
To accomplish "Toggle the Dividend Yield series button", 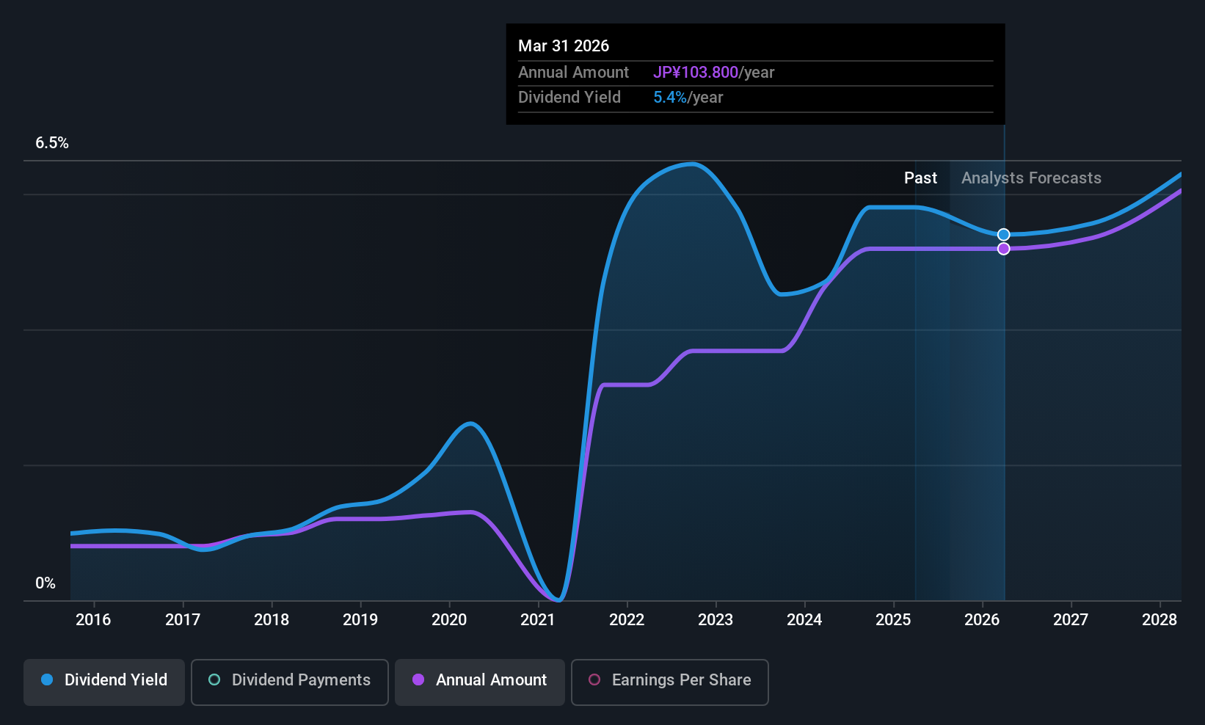I will click(103, 682).
